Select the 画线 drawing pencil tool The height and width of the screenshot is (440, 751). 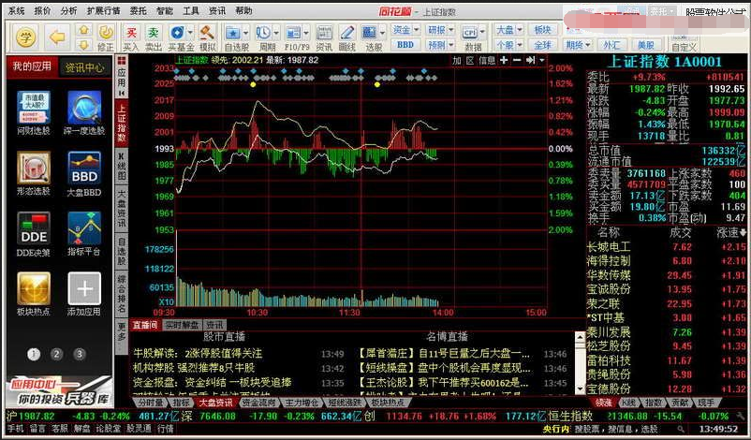346,37
